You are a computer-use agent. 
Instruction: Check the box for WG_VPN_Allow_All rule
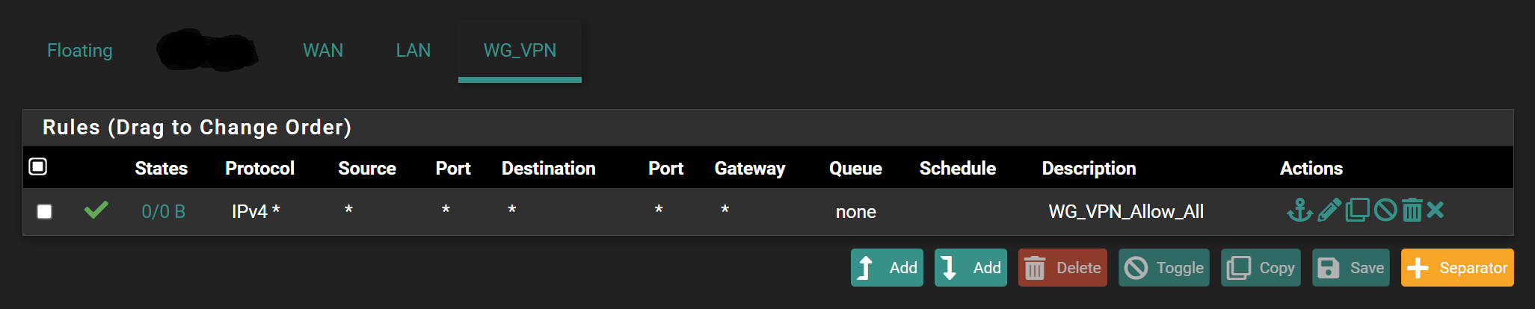point(45,212)
